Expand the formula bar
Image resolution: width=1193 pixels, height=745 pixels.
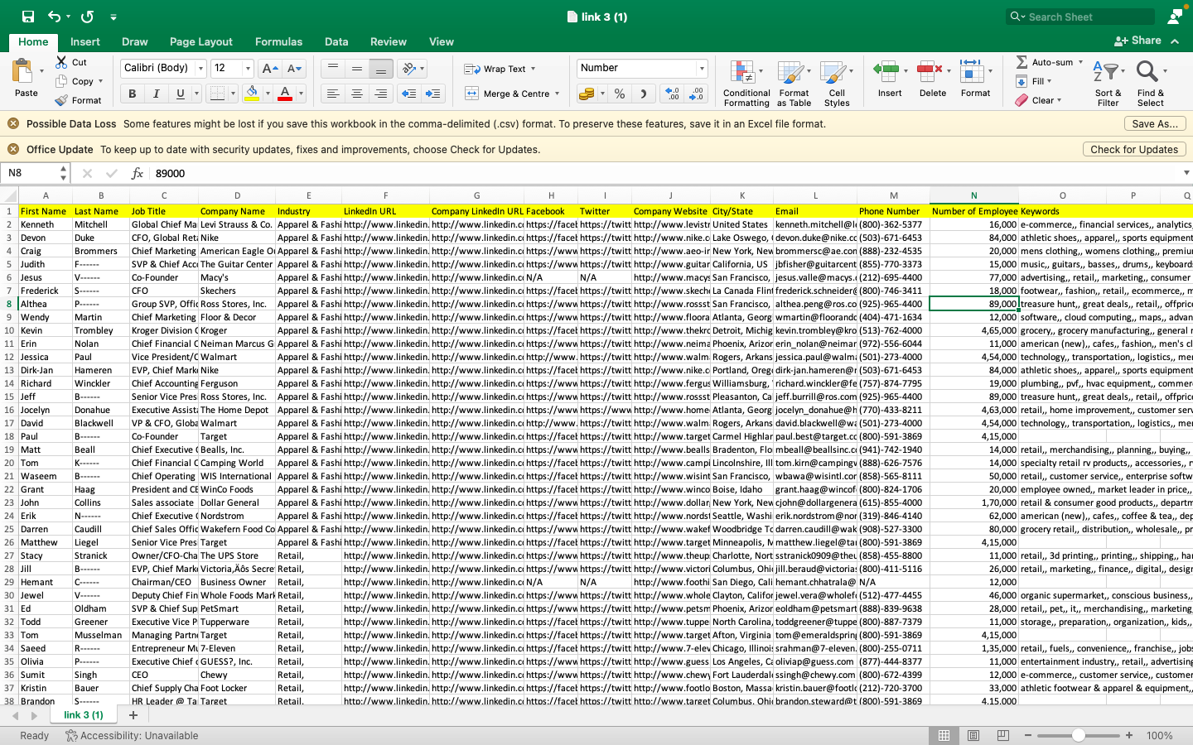pyautogui.click(x=1186, y=173)
